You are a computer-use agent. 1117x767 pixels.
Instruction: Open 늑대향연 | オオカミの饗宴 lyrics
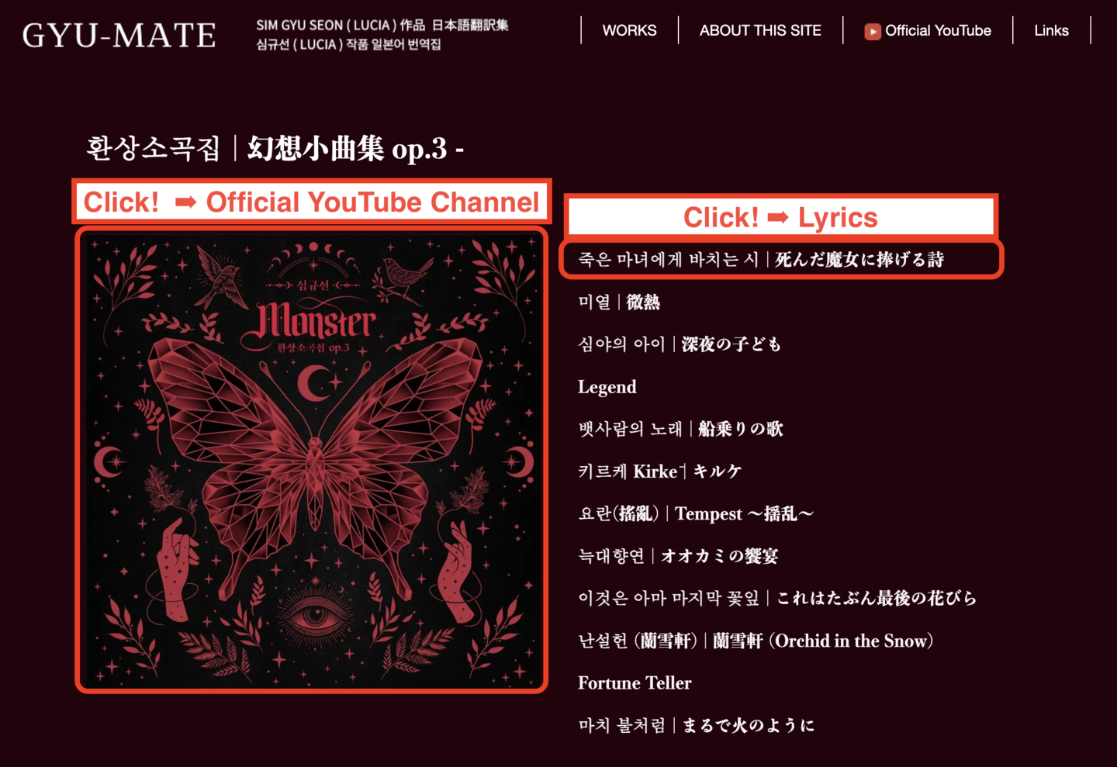click(678, 556)
